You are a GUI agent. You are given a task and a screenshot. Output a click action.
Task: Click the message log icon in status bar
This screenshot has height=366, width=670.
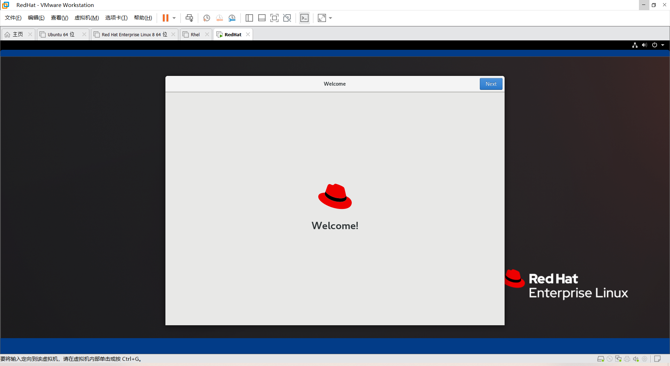pyautogui.click(x=658, y=359)
